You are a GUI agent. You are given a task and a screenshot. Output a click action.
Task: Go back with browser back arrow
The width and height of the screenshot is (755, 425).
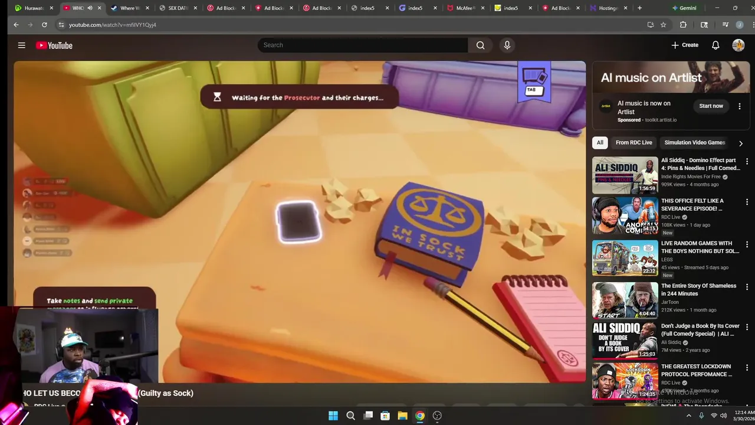[x=16, y=25]
